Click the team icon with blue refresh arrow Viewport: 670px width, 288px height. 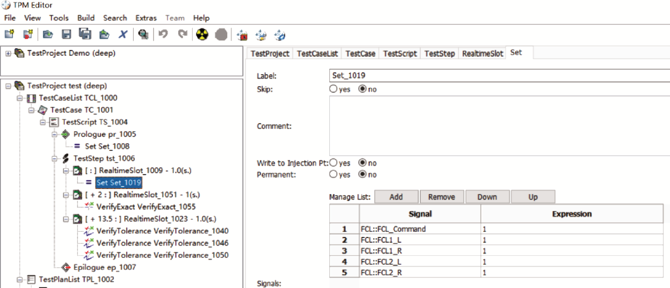[x=280, y=35]
